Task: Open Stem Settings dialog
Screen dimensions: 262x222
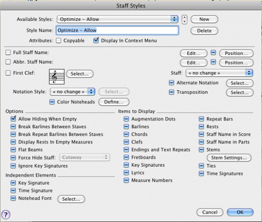Action: click(229, 157)
